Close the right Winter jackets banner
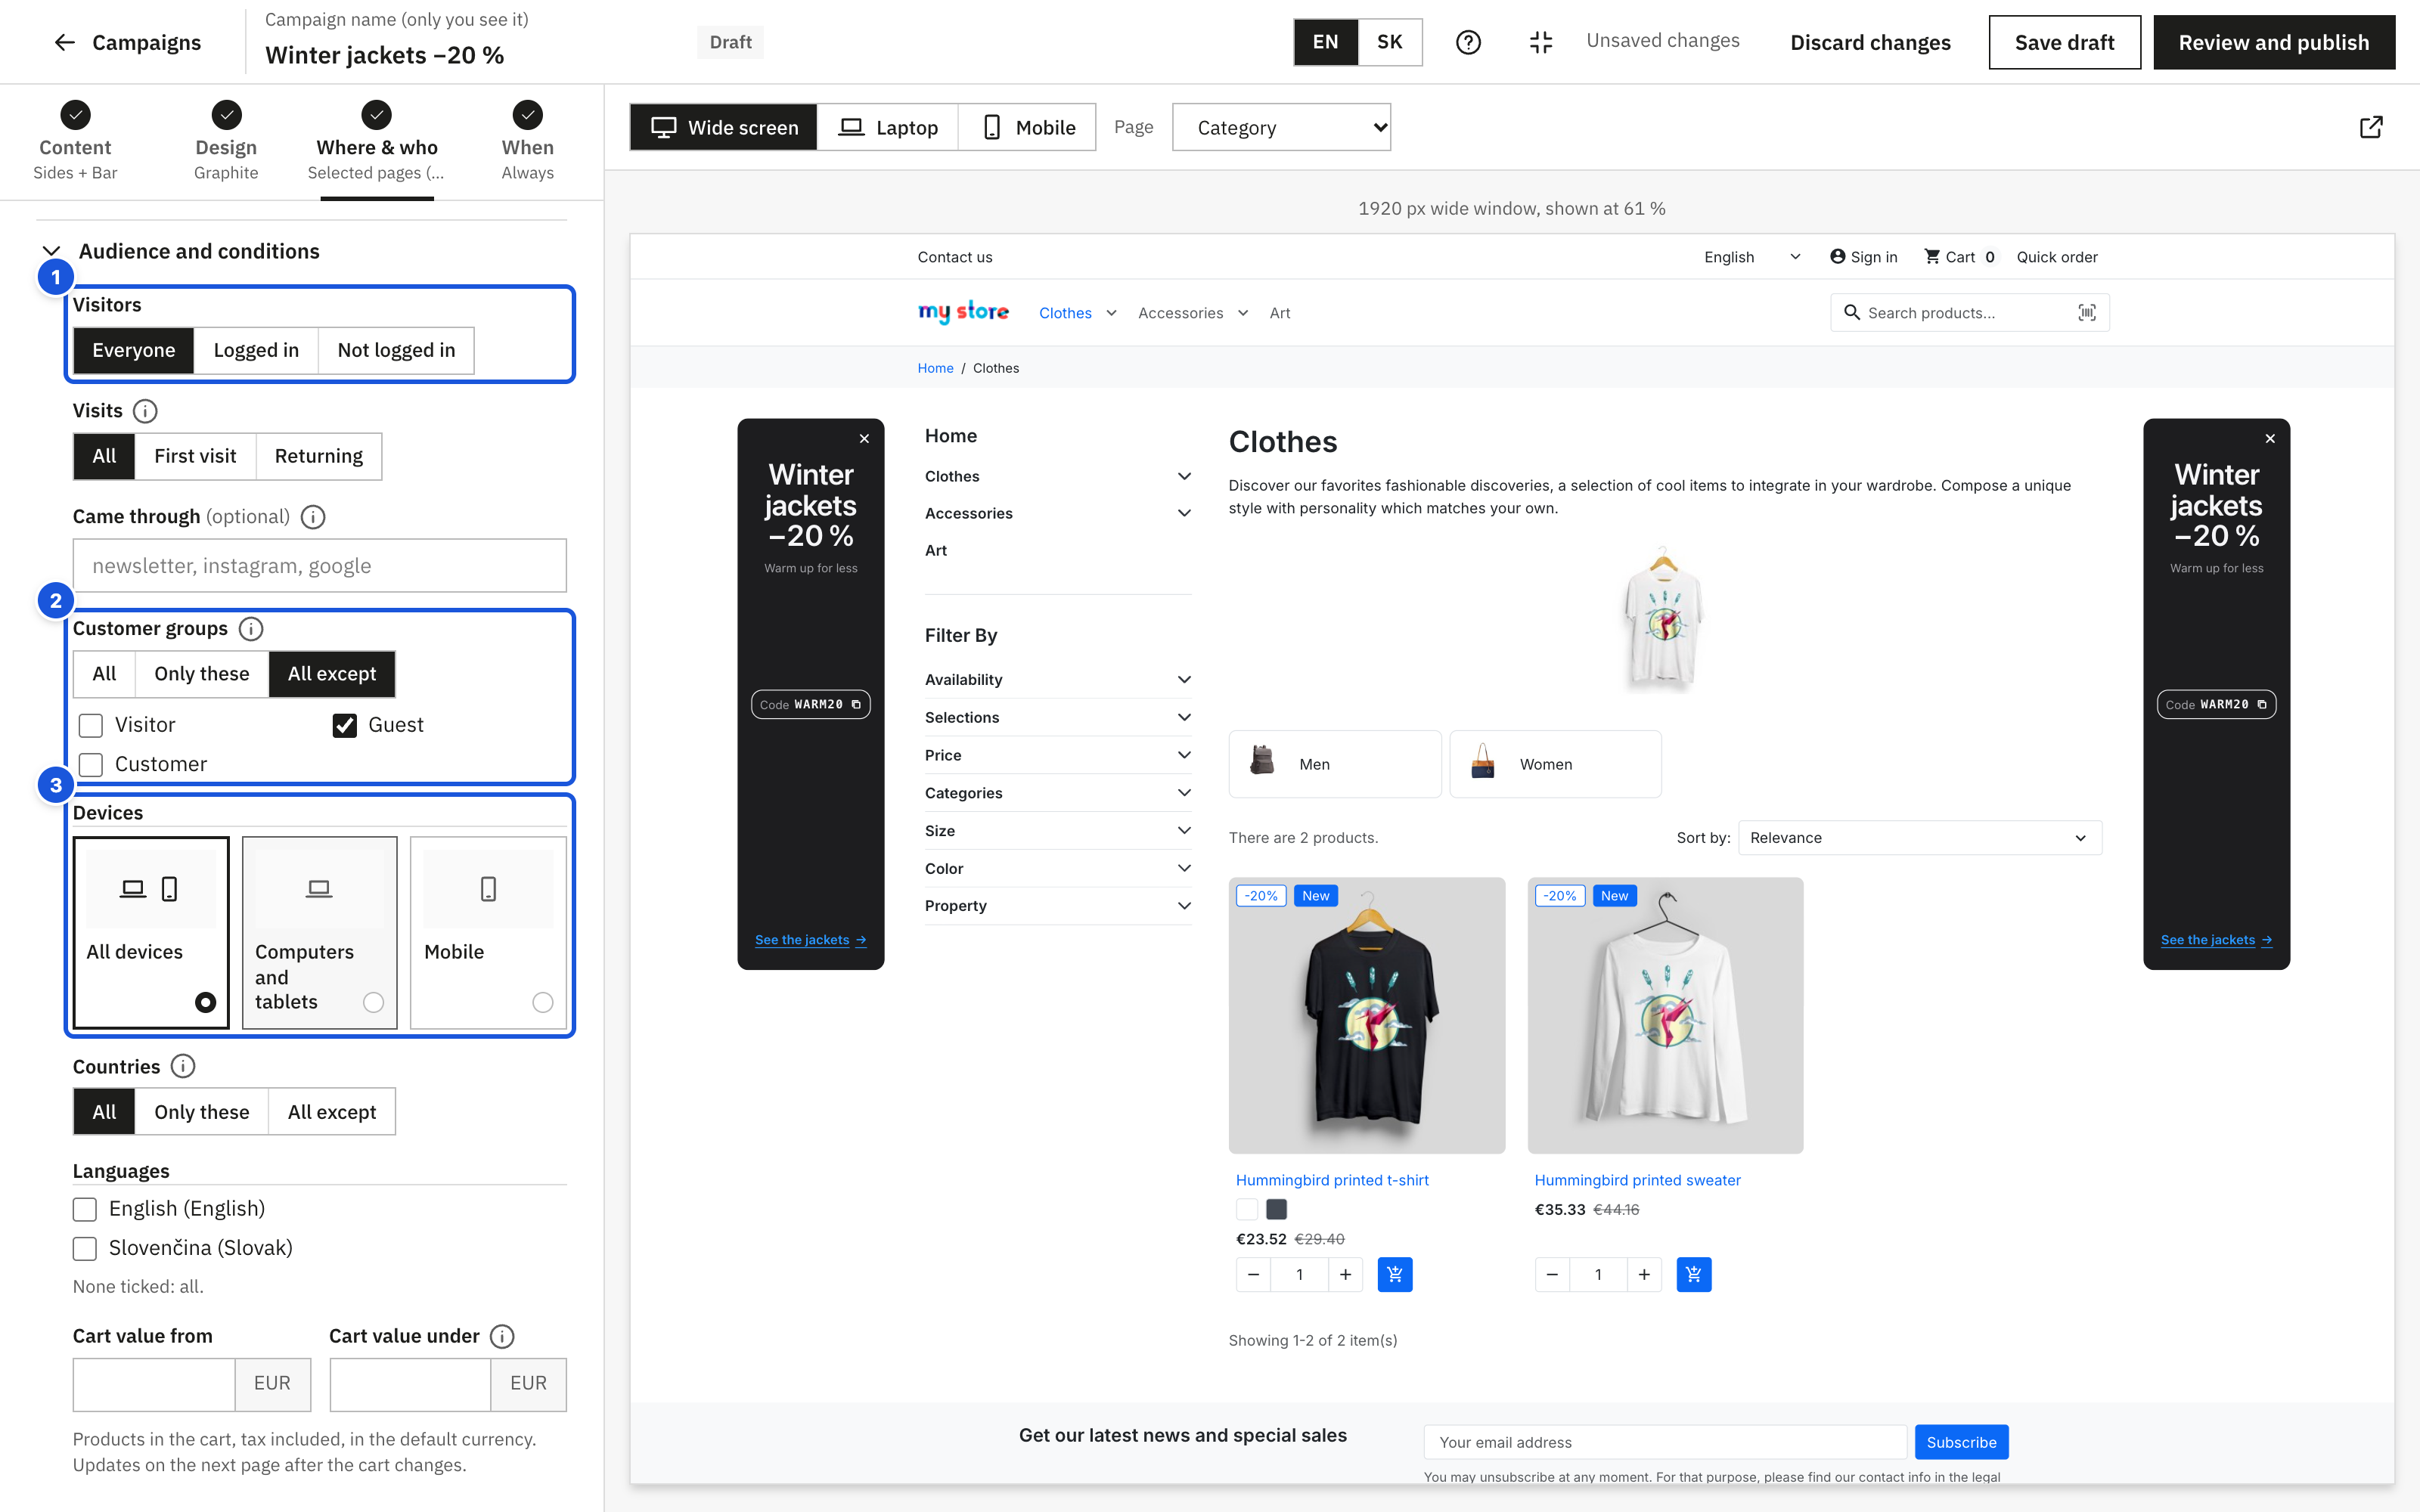 (2270, 439)
